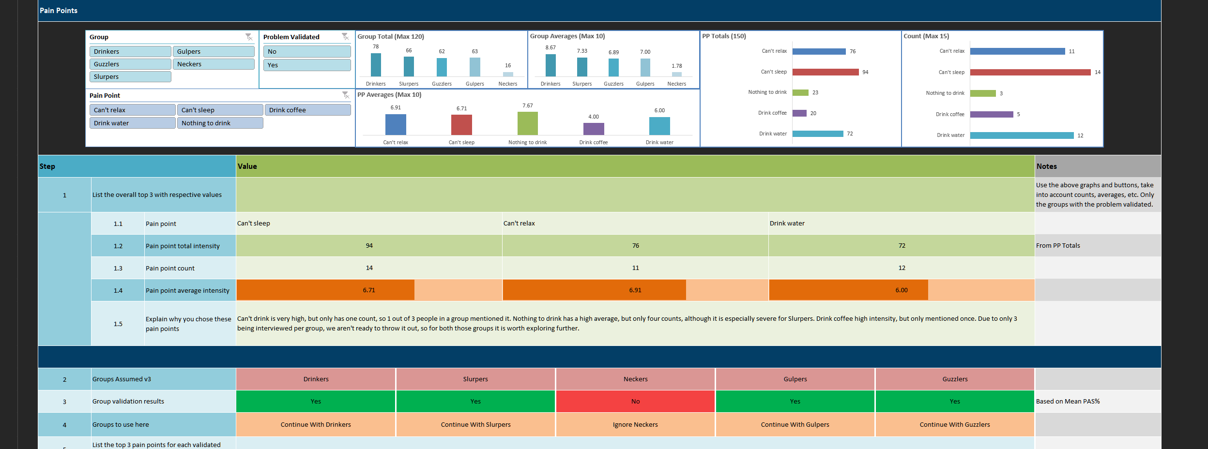Select the Pain point average intensity label
Viewport: 1208px width, 449px height.
(x=190, y=290)
